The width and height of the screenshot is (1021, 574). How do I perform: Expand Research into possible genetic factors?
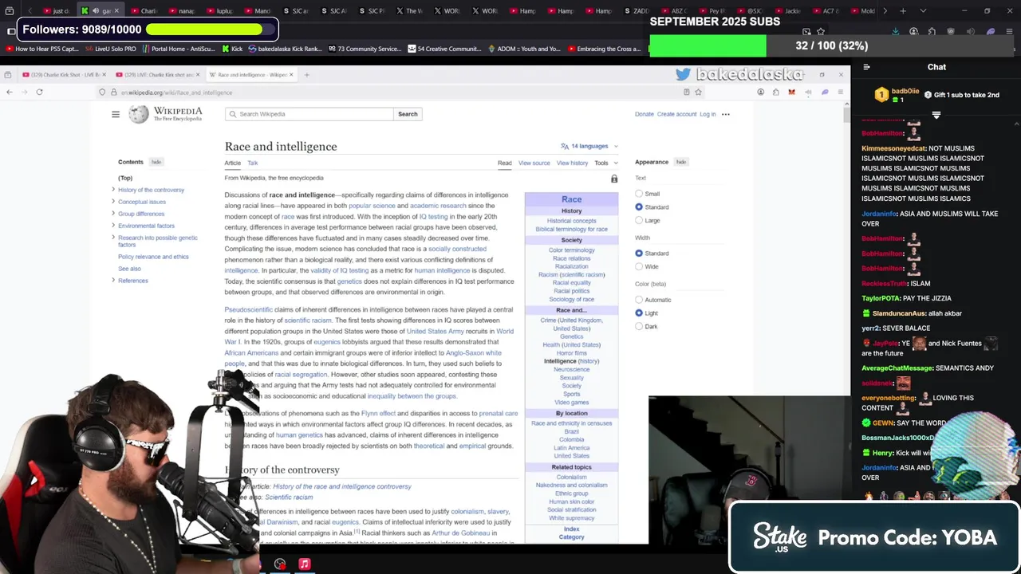tap(113, 238)
